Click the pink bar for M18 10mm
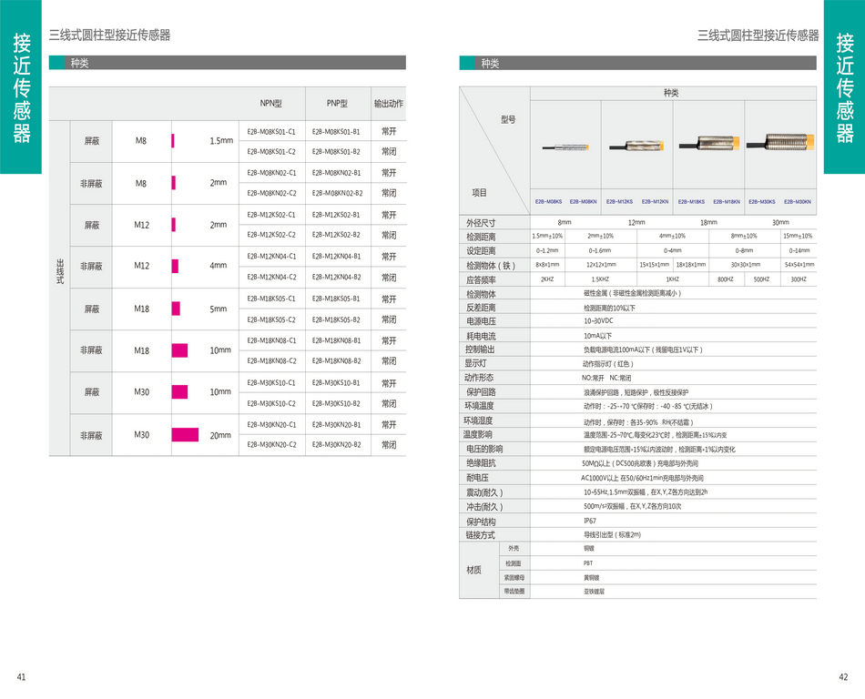865x699 pixels. [x=179, y=350]
